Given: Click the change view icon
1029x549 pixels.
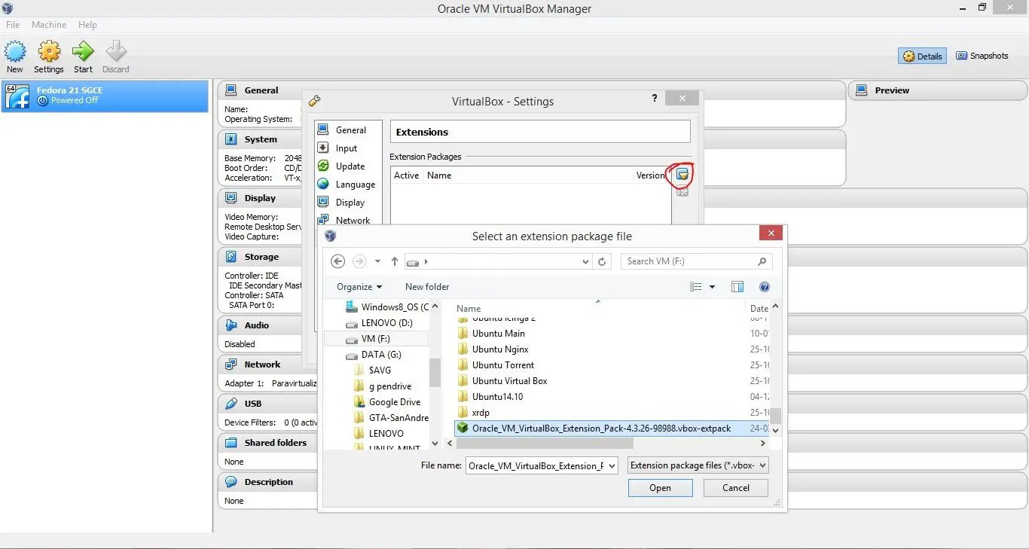Looking at the screenshot, I should [x=696, y=287].
